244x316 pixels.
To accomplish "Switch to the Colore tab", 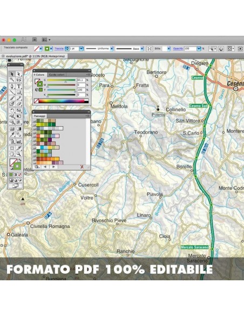I will (x=40, y=75).
